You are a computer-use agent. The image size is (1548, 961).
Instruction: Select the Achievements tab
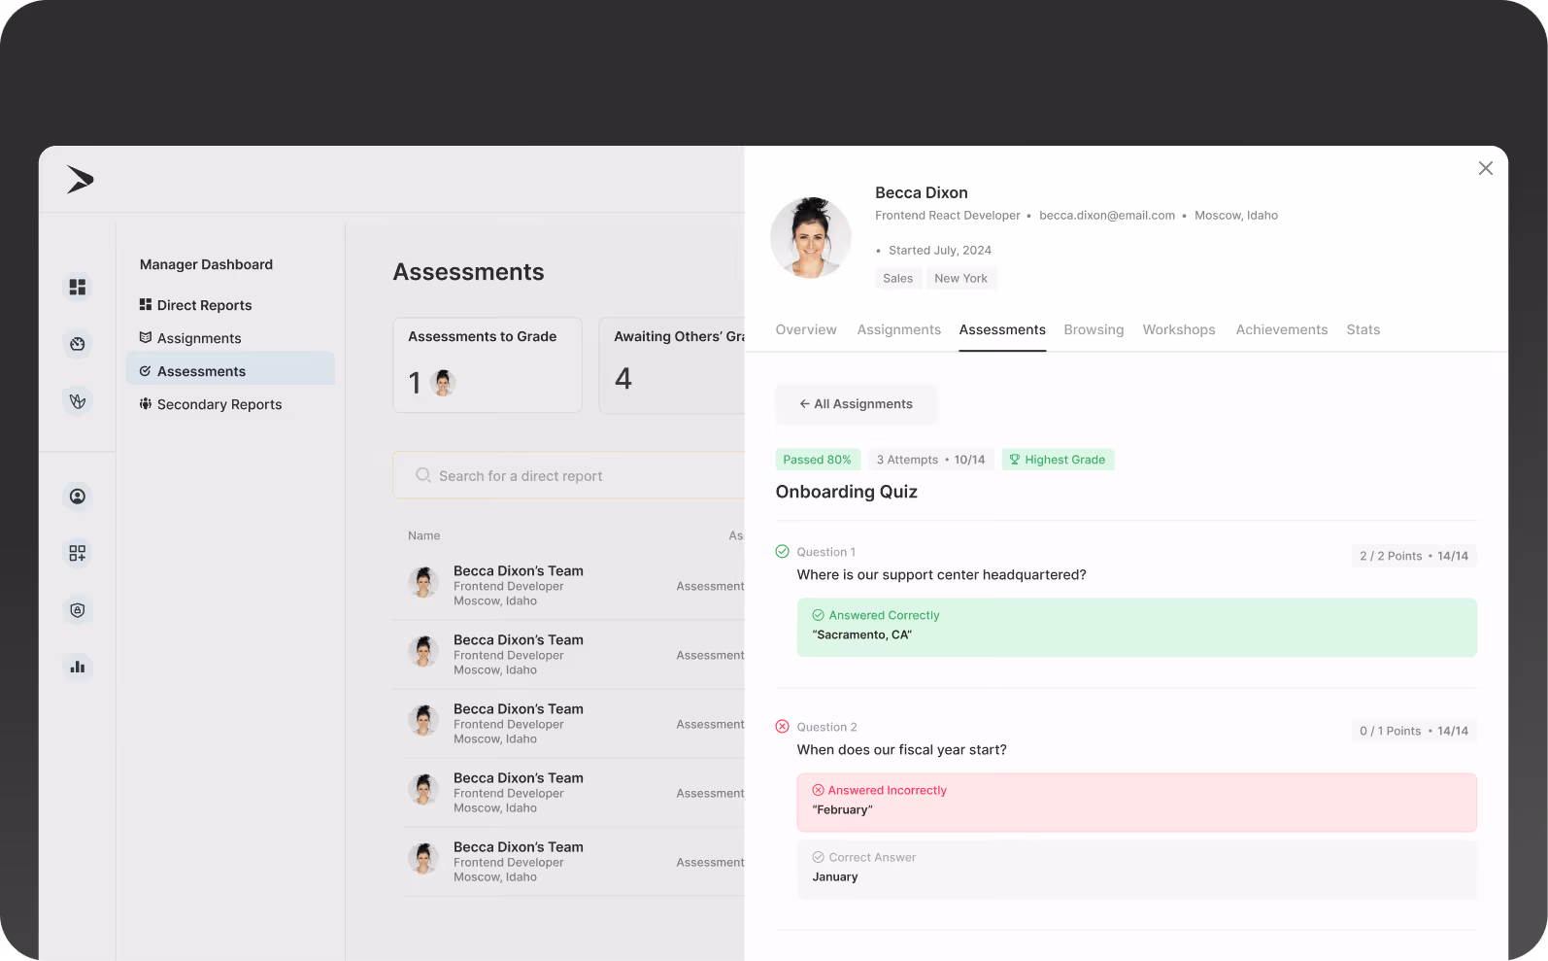click(x=1281, y=330)
